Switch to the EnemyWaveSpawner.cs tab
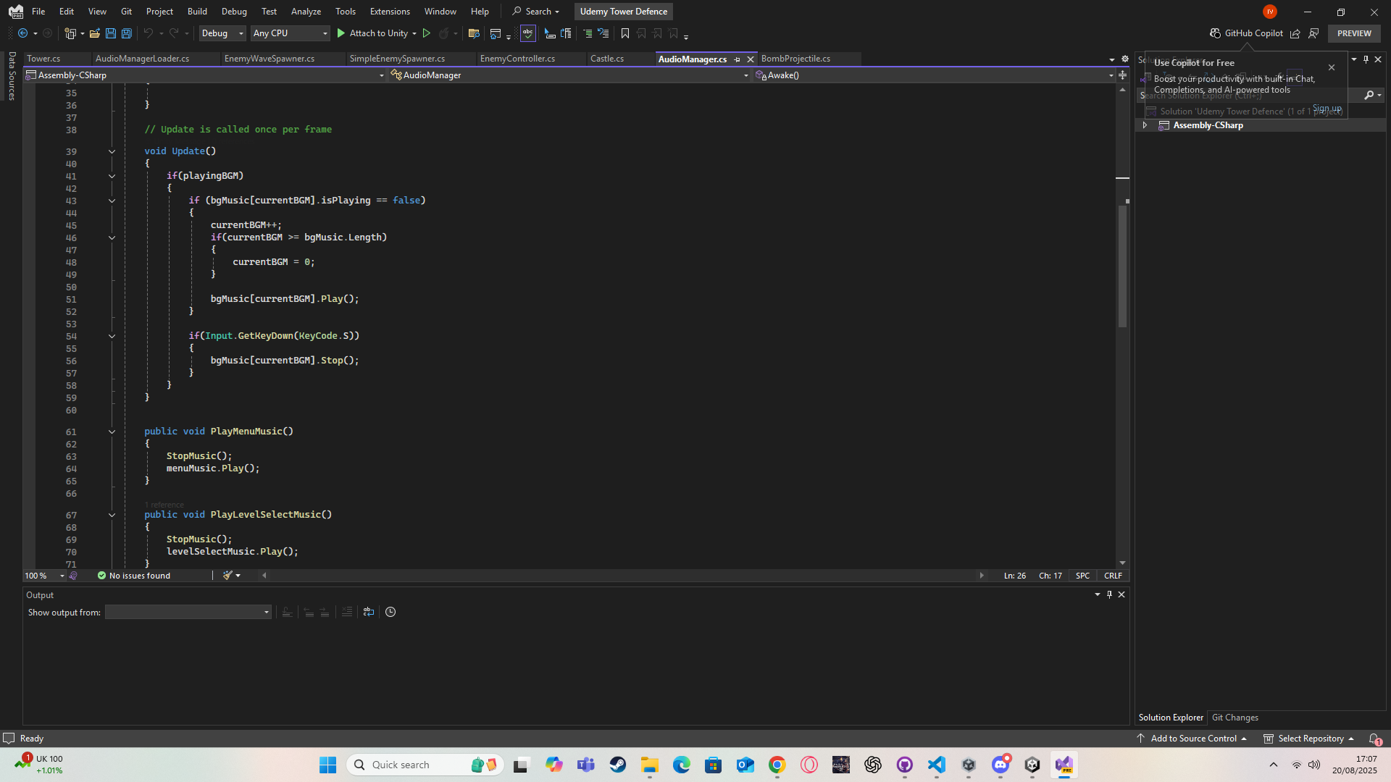The image size is (1391, 782). [x=270, y=59]
